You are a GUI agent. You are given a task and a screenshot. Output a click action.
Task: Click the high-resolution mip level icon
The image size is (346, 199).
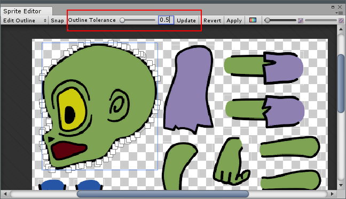pyautogui.click(x=341, y=20)
